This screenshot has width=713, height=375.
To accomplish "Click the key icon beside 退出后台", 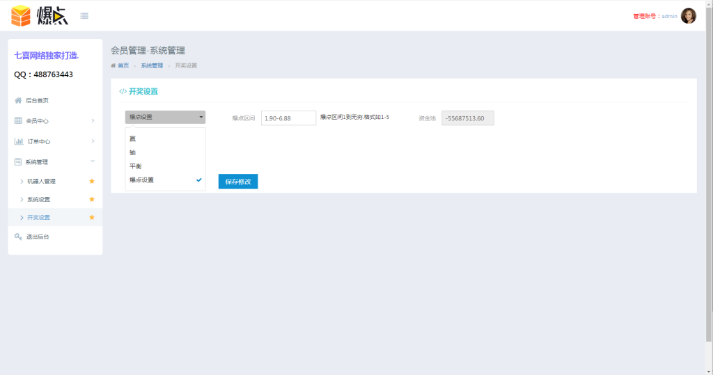I will [x=18, y=237].
